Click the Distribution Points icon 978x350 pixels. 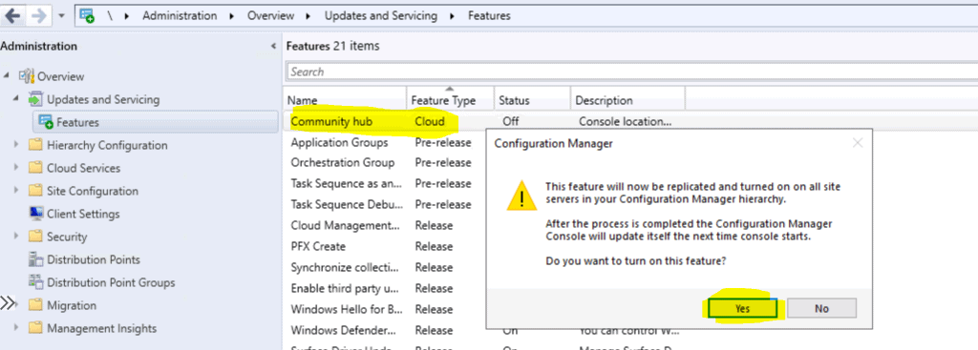(36, 259)
